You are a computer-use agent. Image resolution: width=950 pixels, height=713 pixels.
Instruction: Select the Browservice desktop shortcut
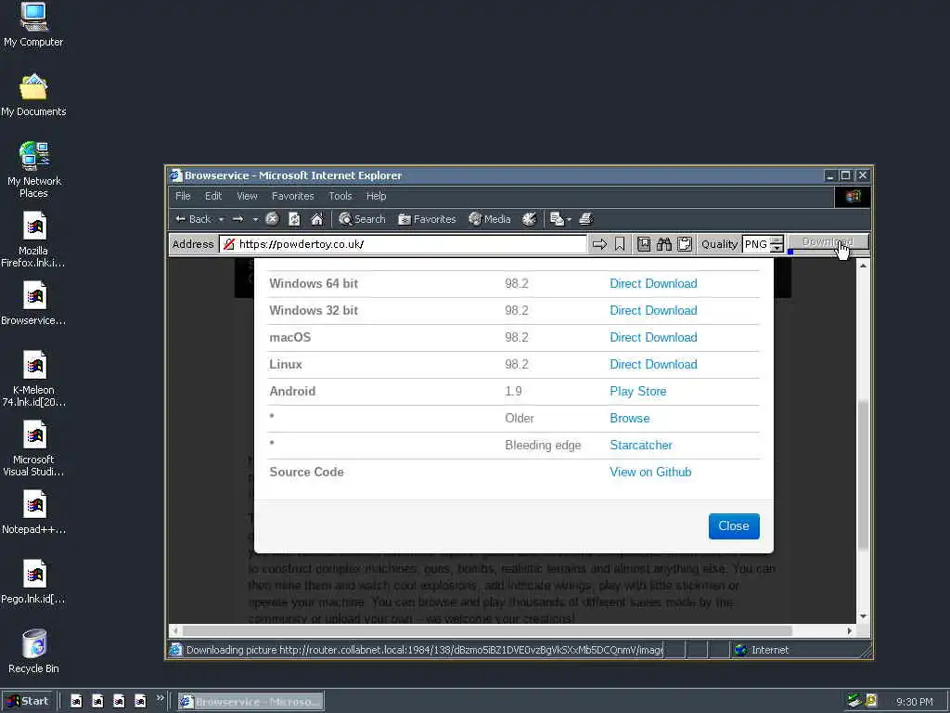coord(33,304)
